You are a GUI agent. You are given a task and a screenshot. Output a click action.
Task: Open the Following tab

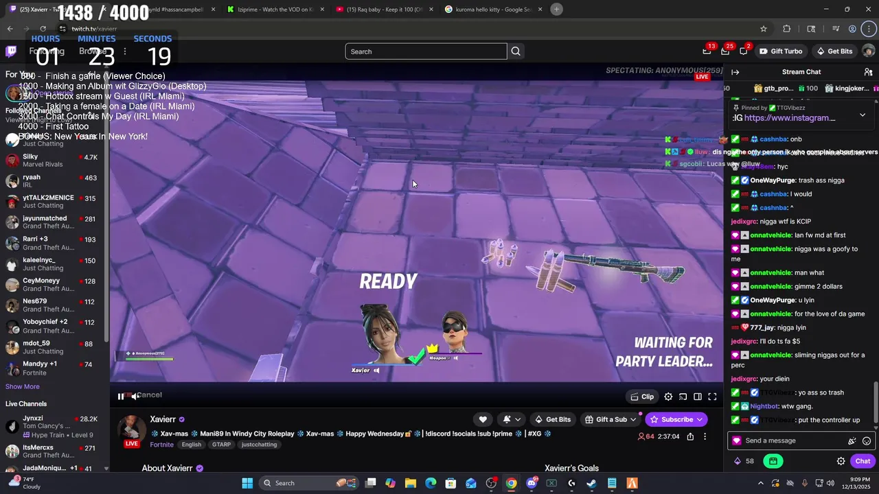tap(47, 51)
